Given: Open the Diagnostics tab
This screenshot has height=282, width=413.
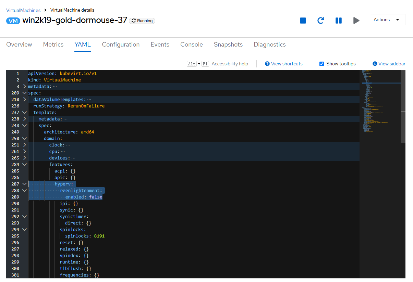Looking at the screenshot, I should [x=270, y=44].
